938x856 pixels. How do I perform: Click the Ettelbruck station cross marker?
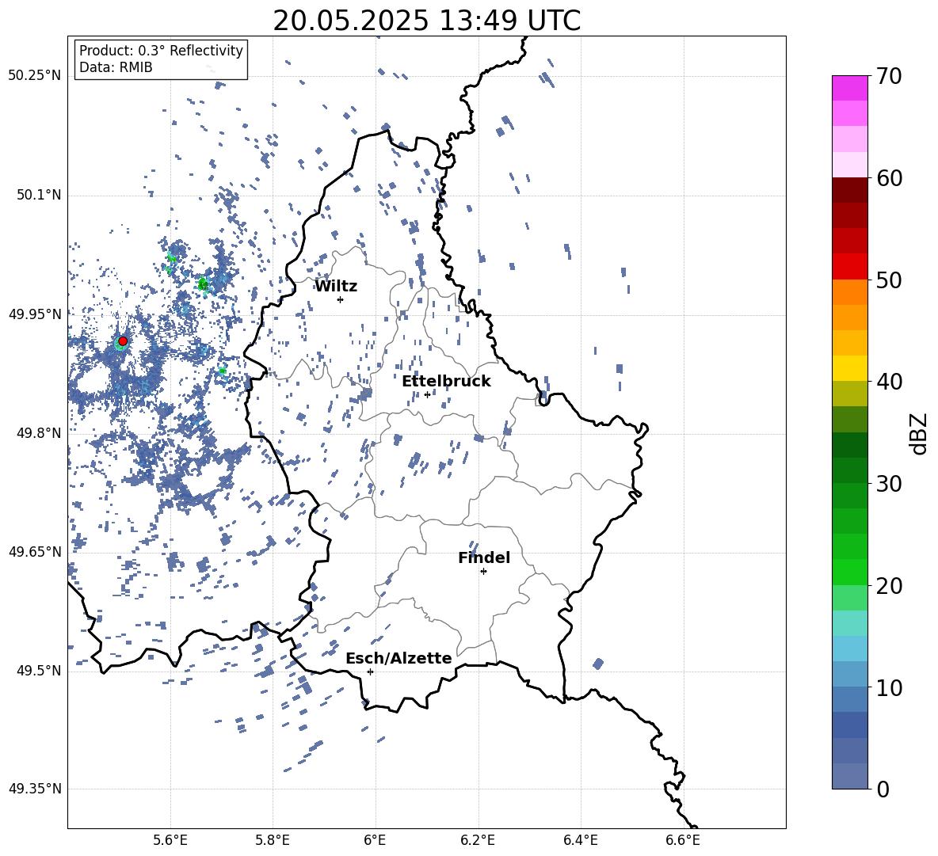(427, 394)
